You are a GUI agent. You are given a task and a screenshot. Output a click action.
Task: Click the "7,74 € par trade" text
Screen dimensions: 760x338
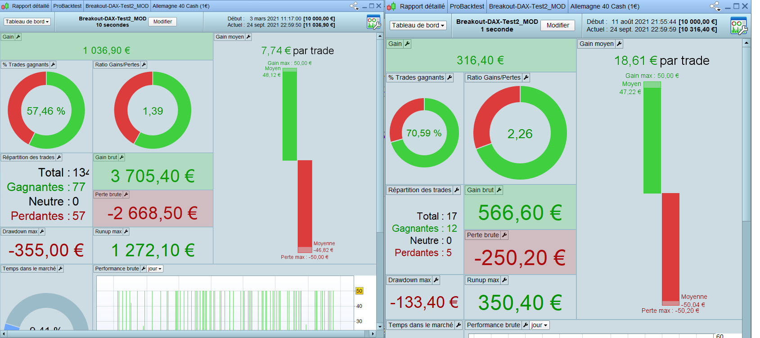tap(297, 50)
